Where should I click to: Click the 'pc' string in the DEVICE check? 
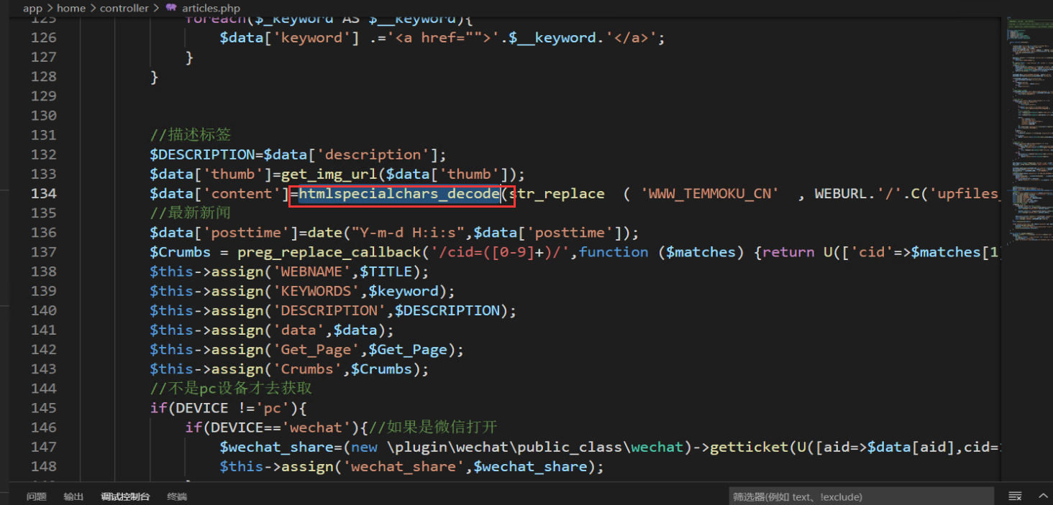click(x=272, y=408)
